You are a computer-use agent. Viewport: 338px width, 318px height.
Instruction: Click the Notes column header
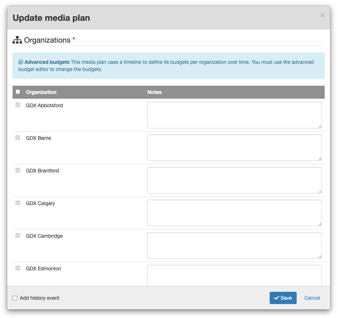coord(154,92)
